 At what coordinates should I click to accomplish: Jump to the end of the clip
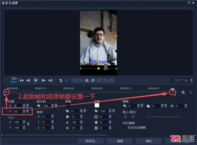pos(50,80)
